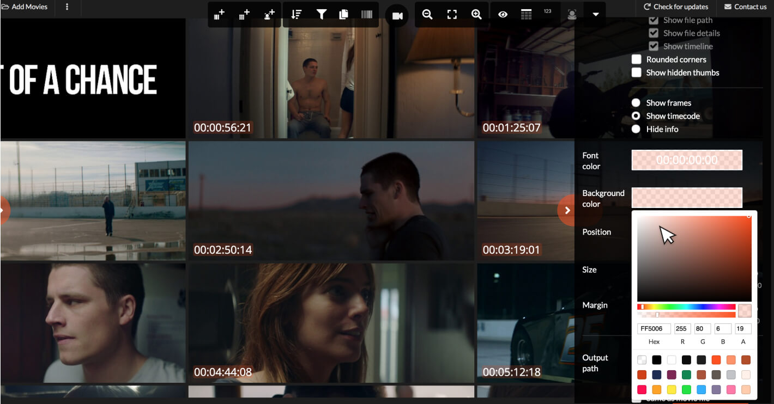
Task: Click Add Movies
Action: tap(25, 7)
